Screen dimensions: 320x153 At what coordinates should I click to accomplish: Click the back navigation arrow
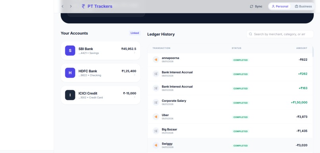(62, 6)
